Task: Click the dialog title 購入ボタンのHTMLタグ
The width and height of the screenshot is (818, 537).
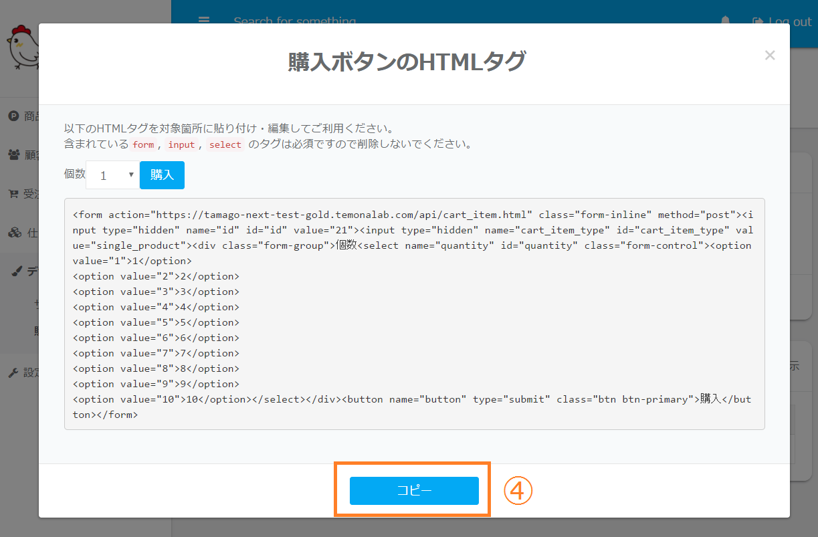Action: pyautogui.click(x=407, y=62)
